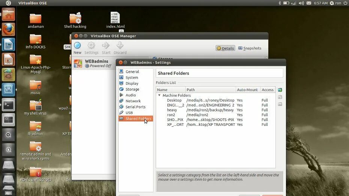Open the Info DOCKS desktop folder

[36, 42]
